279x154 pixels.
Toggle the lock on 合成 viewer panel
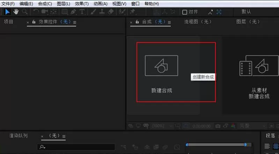tap(137, 22)
